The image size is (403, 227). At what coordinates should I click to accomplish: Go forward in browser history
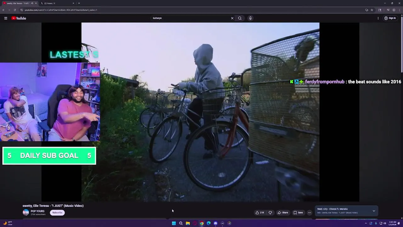tap(9, 10)
